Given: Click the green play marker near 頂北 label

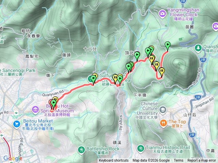Looking at the screenshot, I should [137, 55].
